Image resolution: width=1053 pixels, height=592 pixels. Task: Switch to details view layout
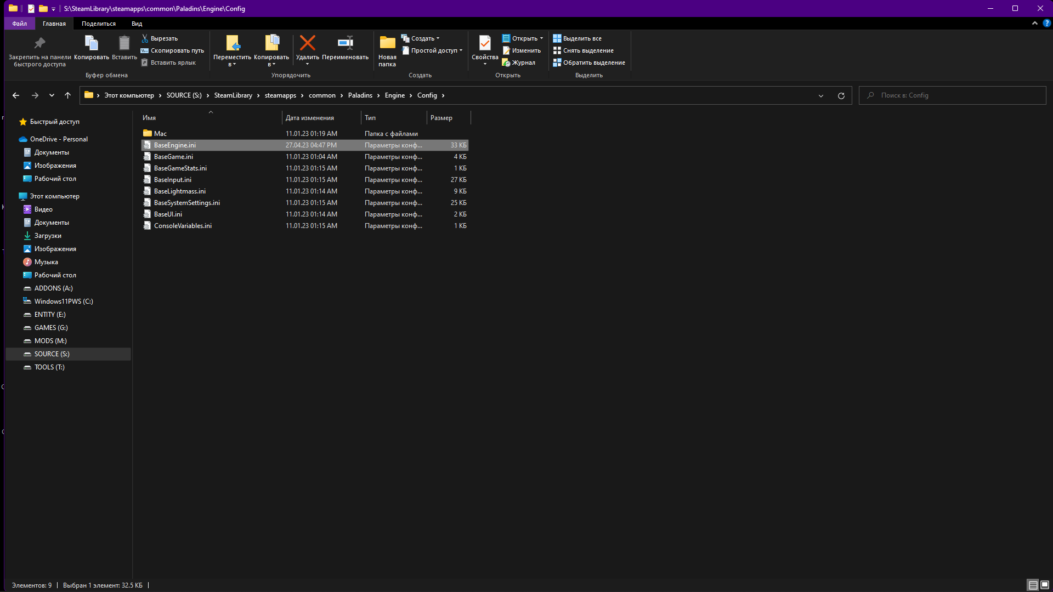(1033, 585)
